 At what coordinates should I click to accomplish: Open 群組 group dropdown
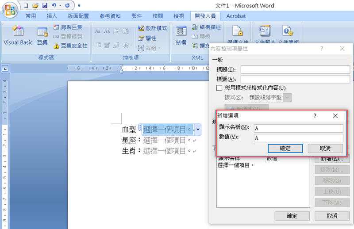(x=149, y=48)
